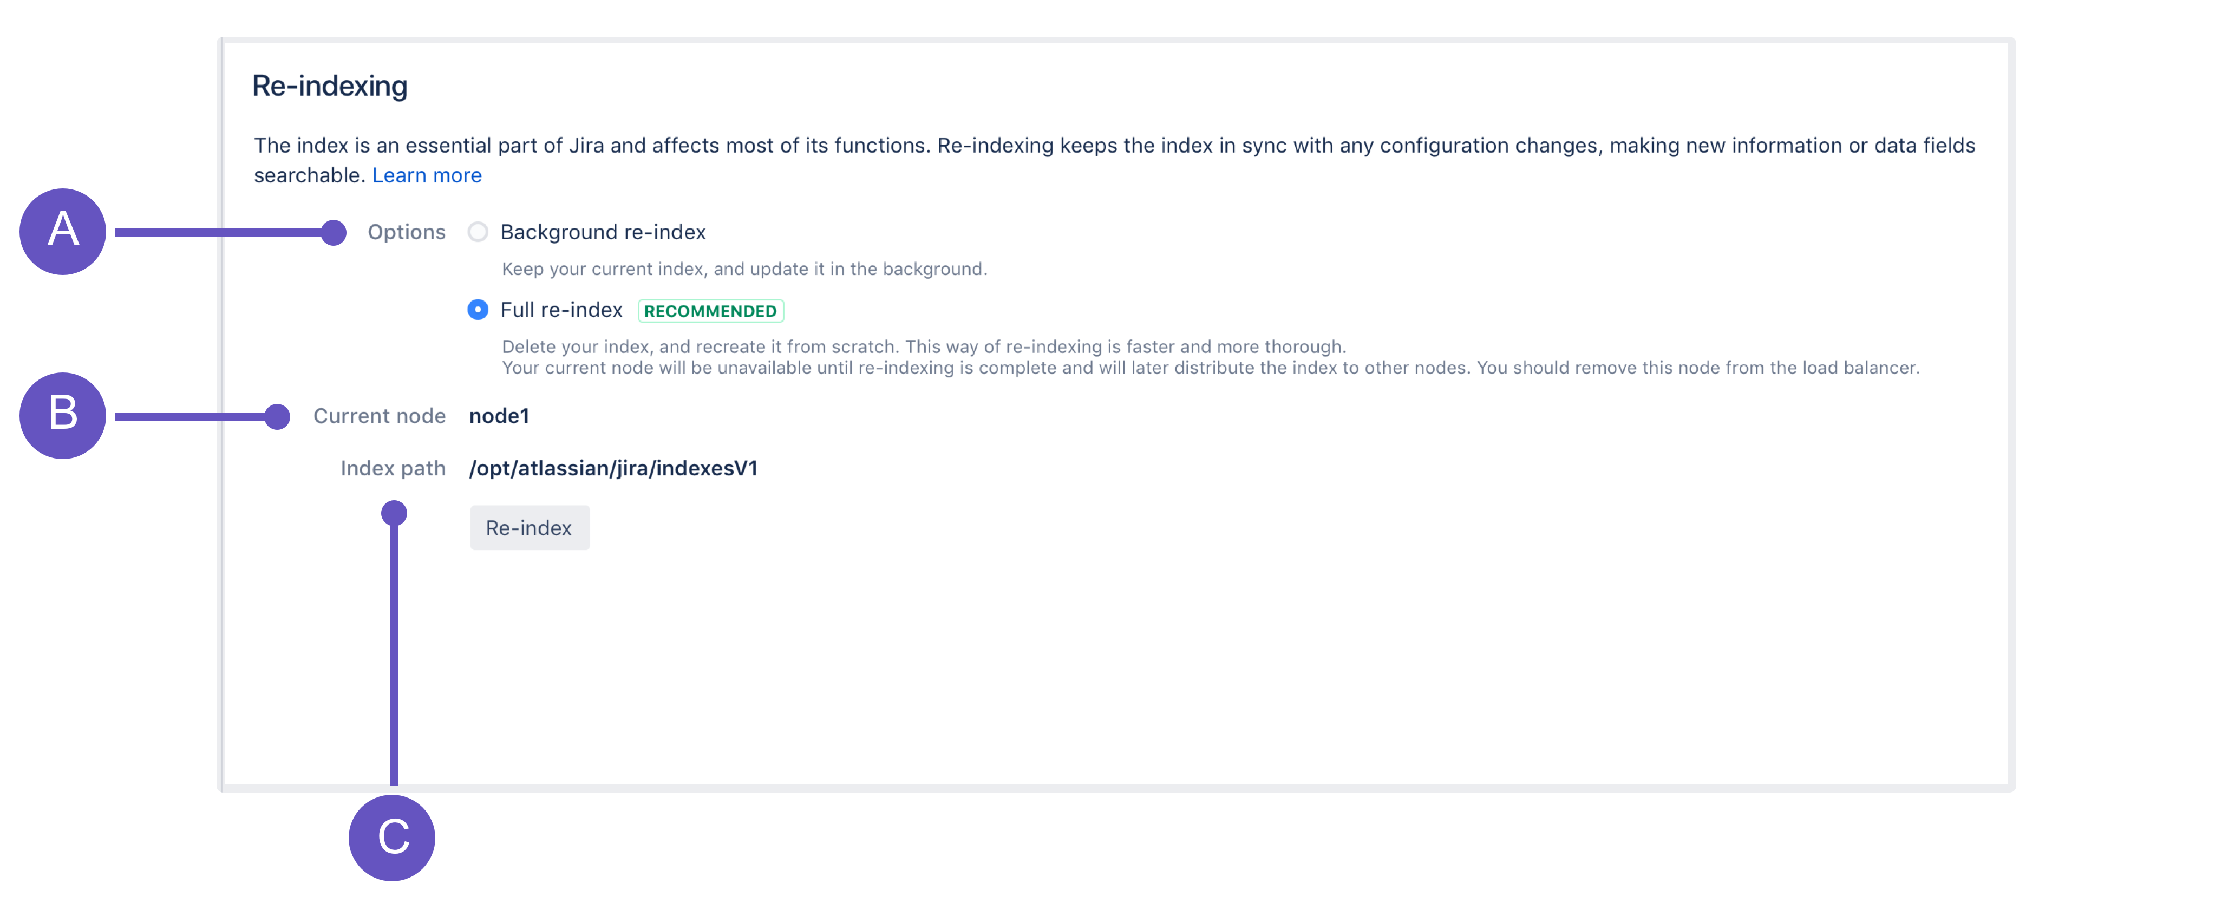Image resolution: width=2235 pixels, height=903 pixels.
Task: Click the Full re-index label text
Action: point(561,310)
